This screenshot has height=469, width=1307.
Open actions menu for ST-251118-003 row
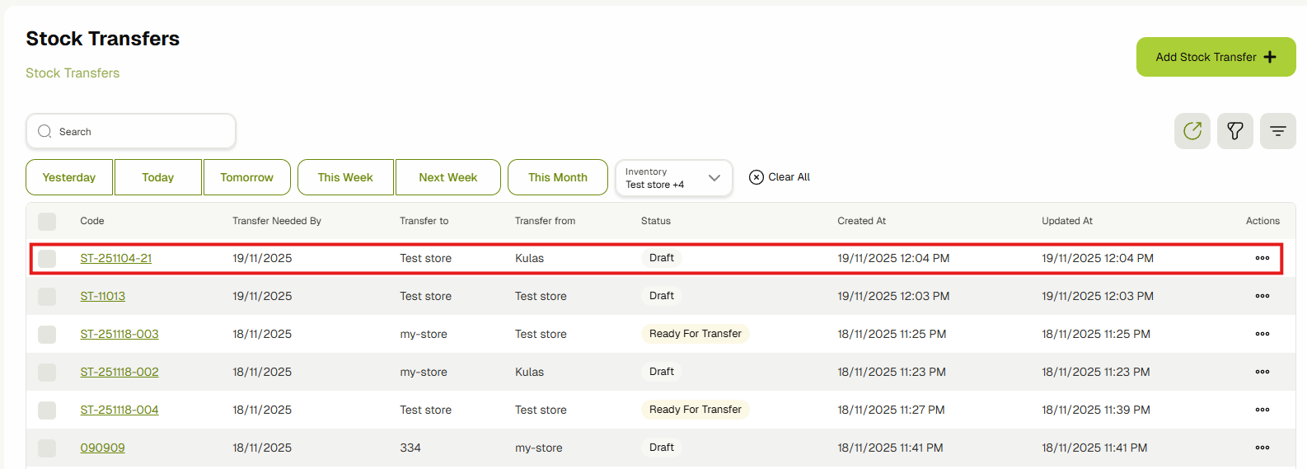tap(1262, 334)
